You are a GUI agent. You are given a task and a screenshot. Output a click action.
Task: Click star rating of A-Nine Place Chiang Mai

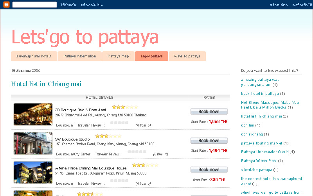(145, 165)
